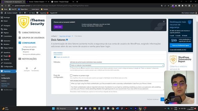198x111 pixels.
Task: Reload the page with refresh icon
Action: tap(9, 6)
